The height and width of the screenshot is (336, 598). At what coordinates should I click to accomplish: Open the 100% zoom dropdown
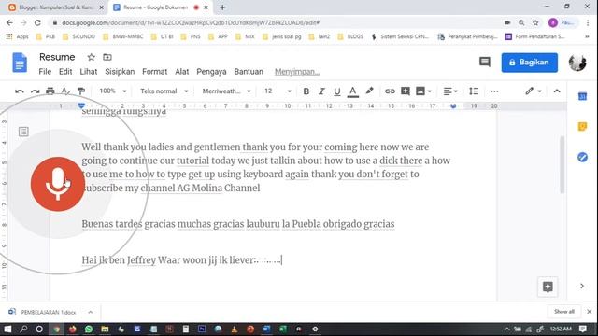tap(113, 91)
